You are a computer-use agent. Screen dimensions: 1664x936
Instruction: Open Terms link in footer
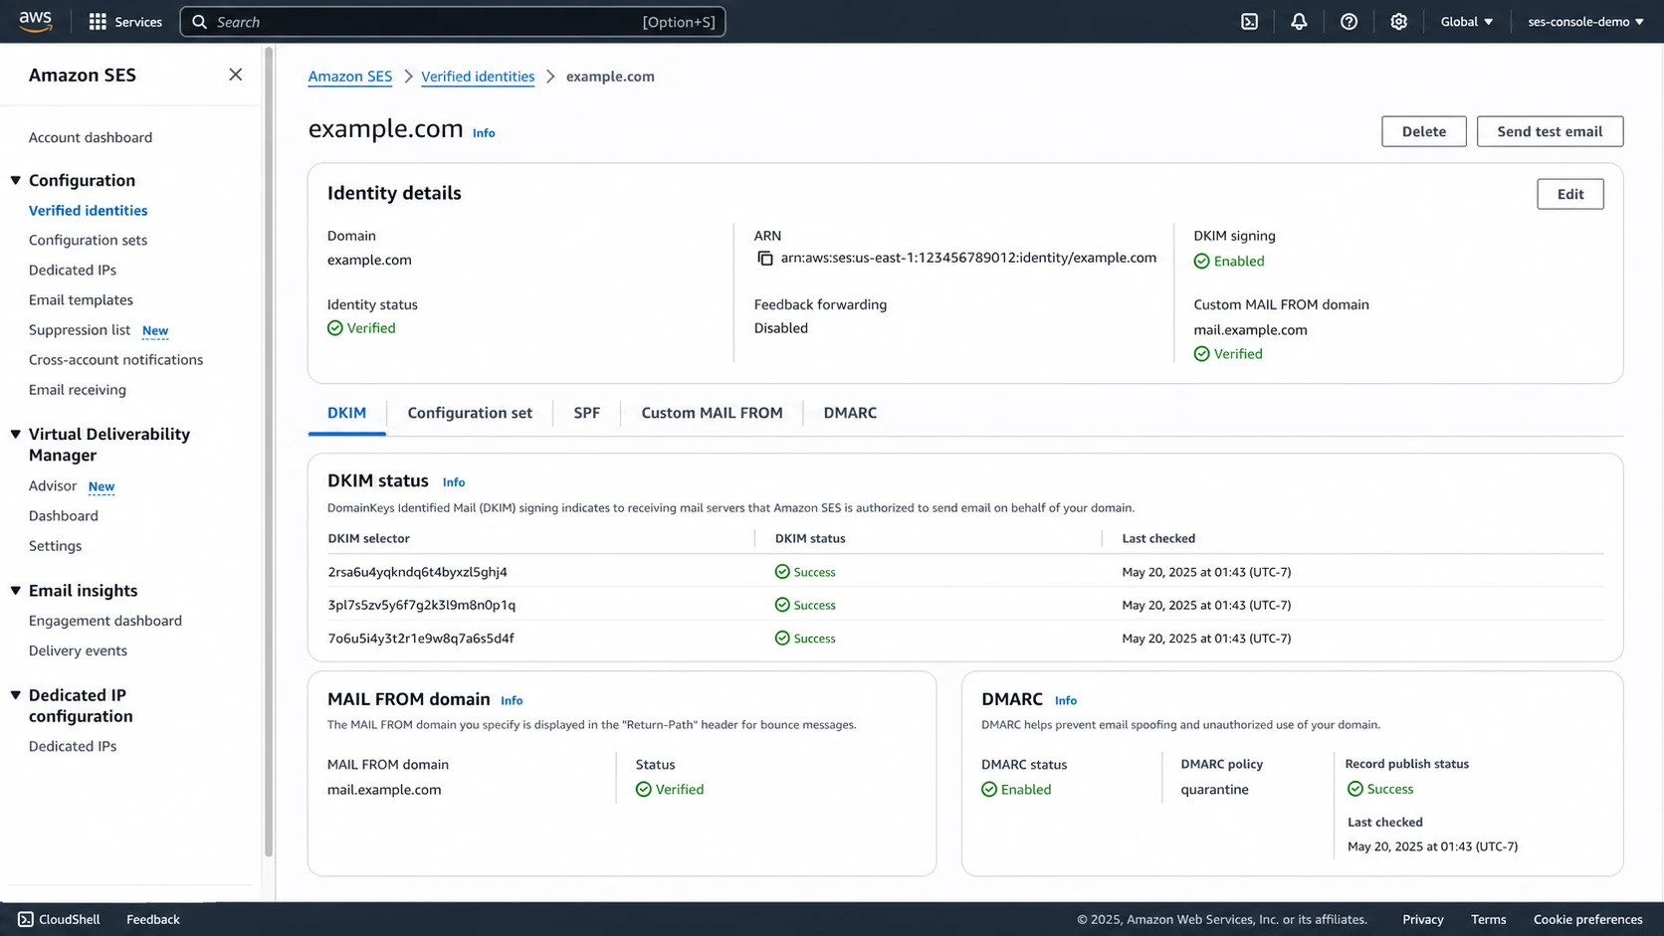pos(1488,919)
